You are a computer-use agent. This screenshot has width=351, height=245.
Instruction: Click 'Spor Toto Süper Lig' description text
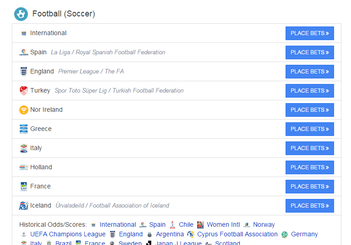point(81,91)
